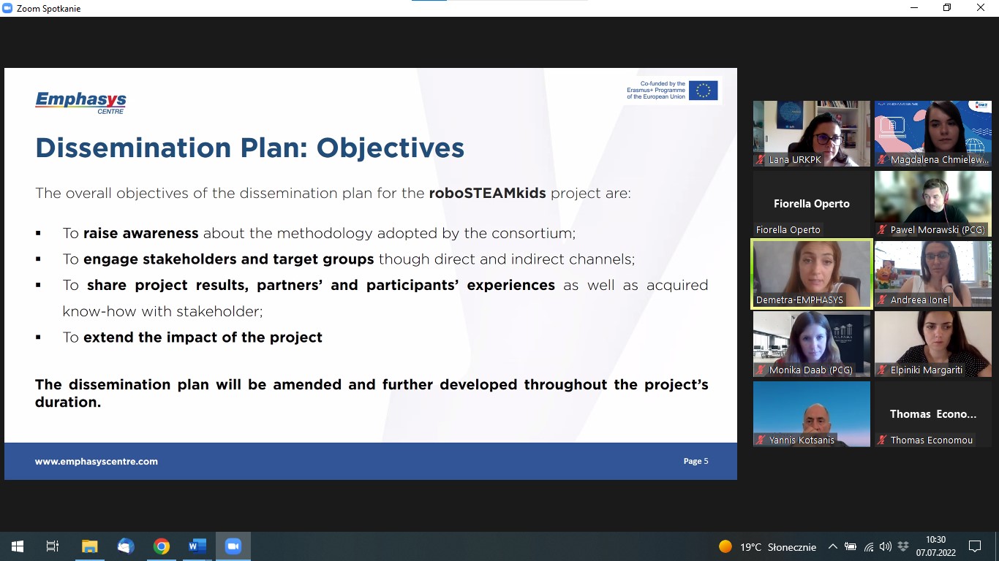Open the clock showing 10:30 07.07.2022
Screen dimensions: 999x561
(935, 546)
